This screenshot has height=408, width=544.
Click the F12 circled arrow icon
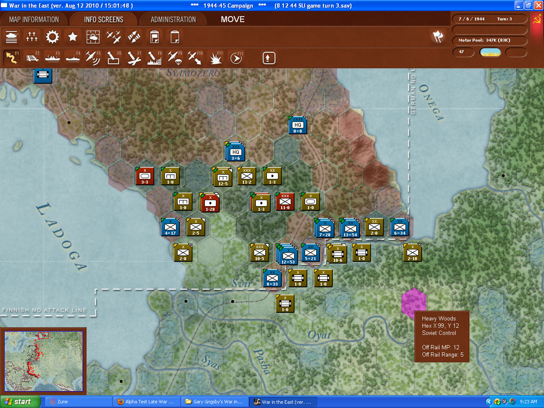[x=236, y=58]
